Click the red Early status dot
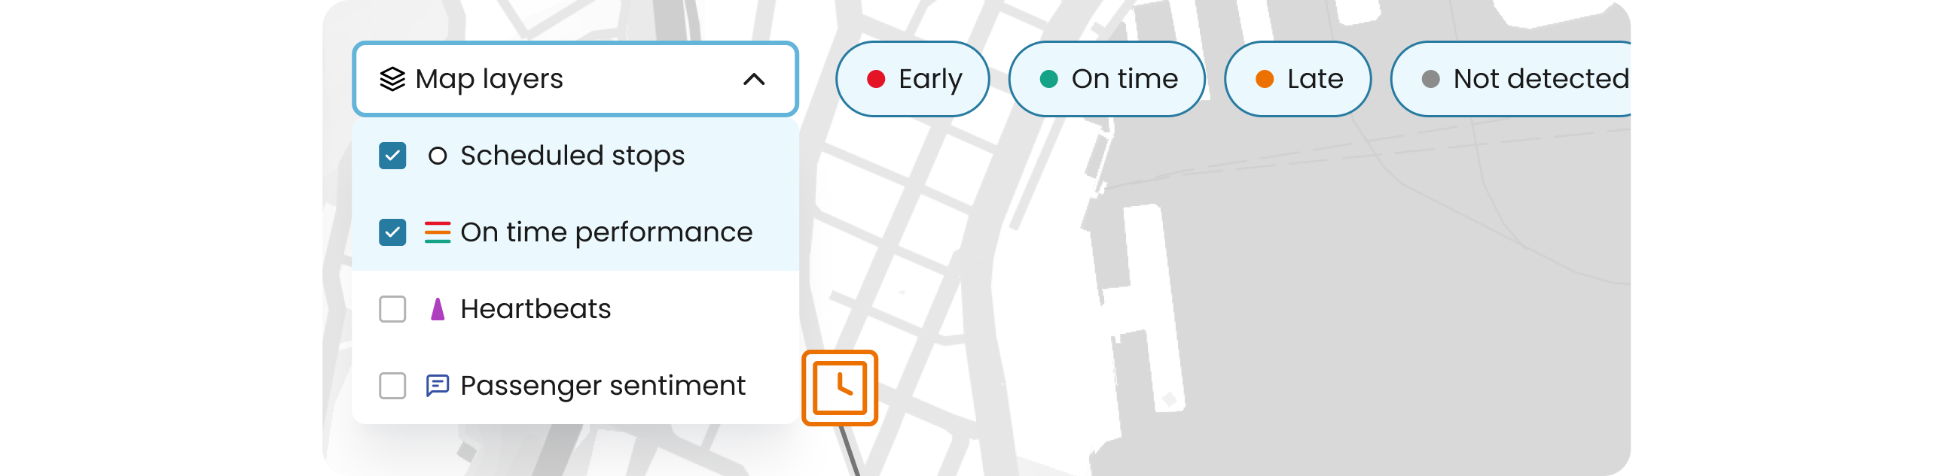The height and width of the screenshot is (476, 1953). point(876,80)
